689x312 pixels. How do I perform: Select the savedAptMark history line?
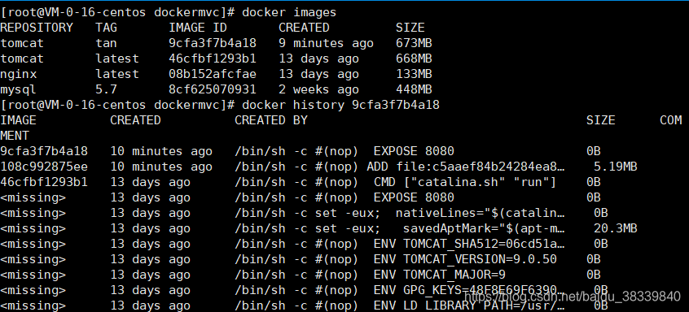pyautogui.click(x=400, y=229)
